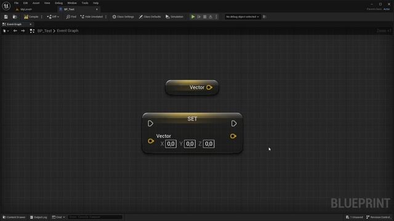Open the graph bookmarks dropdown
The height and width of the screenshot is (221, 394).
pos(6,31)
